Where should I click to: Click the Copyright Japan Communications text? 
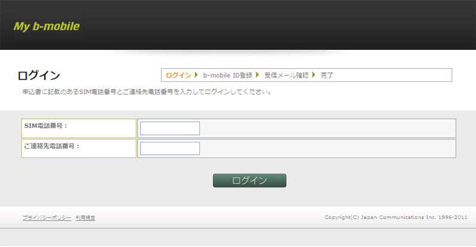[396, 217]
